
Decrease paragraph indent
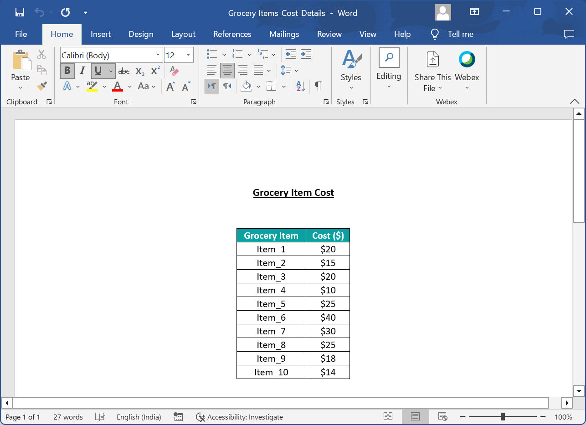coord(291,55)
